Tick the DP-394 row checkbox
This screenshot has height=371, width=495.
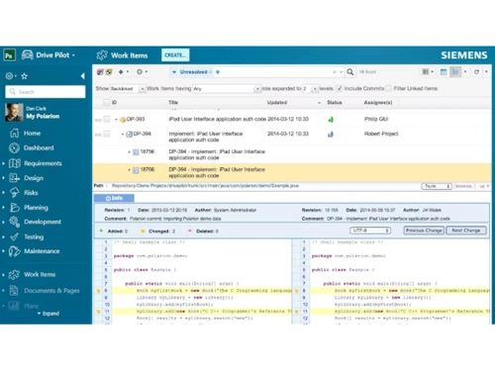coord(107,134)
